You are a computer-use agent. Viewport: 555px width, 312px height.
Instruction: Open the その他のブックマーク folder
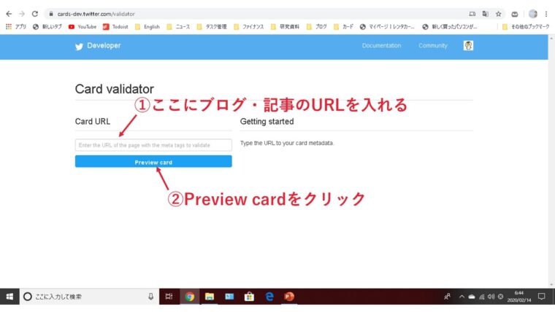coord(526,26)
